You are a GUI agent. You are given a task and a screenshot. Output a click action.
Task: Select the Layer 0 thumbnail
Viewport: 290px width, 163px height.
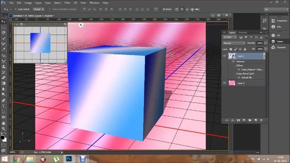click(232, 83)
